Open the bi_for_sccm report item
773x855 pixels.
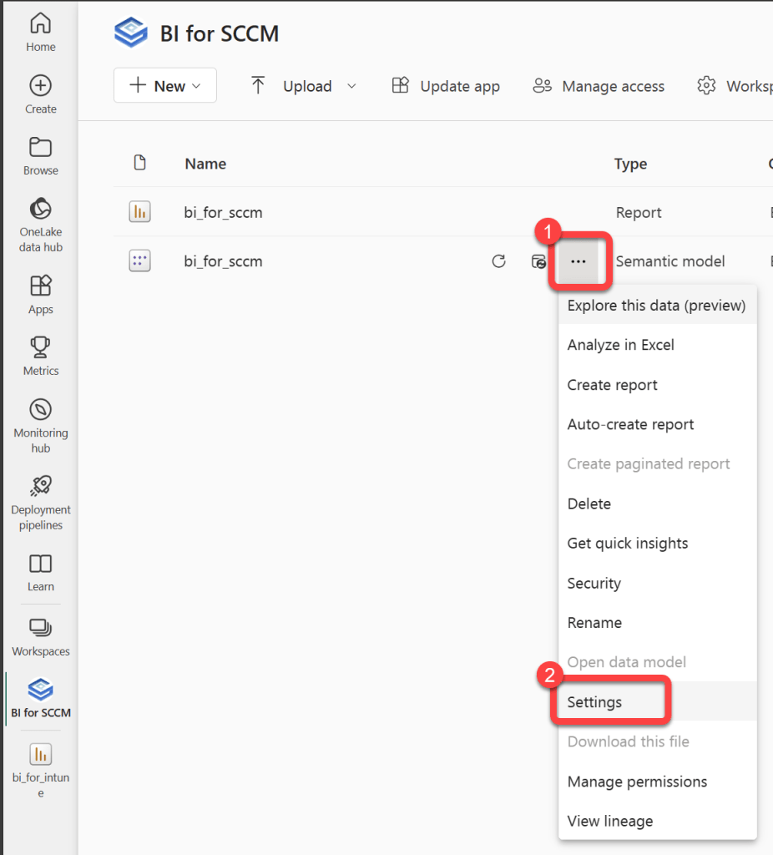coord(223,213)
